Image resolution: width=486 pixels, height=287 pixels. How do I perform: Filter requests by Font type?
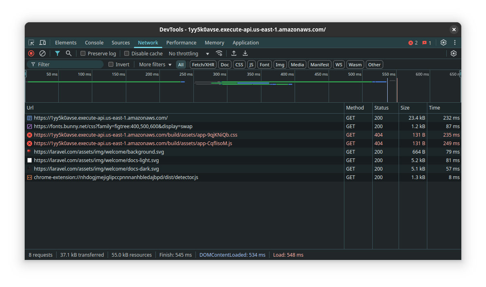[265, 65]
